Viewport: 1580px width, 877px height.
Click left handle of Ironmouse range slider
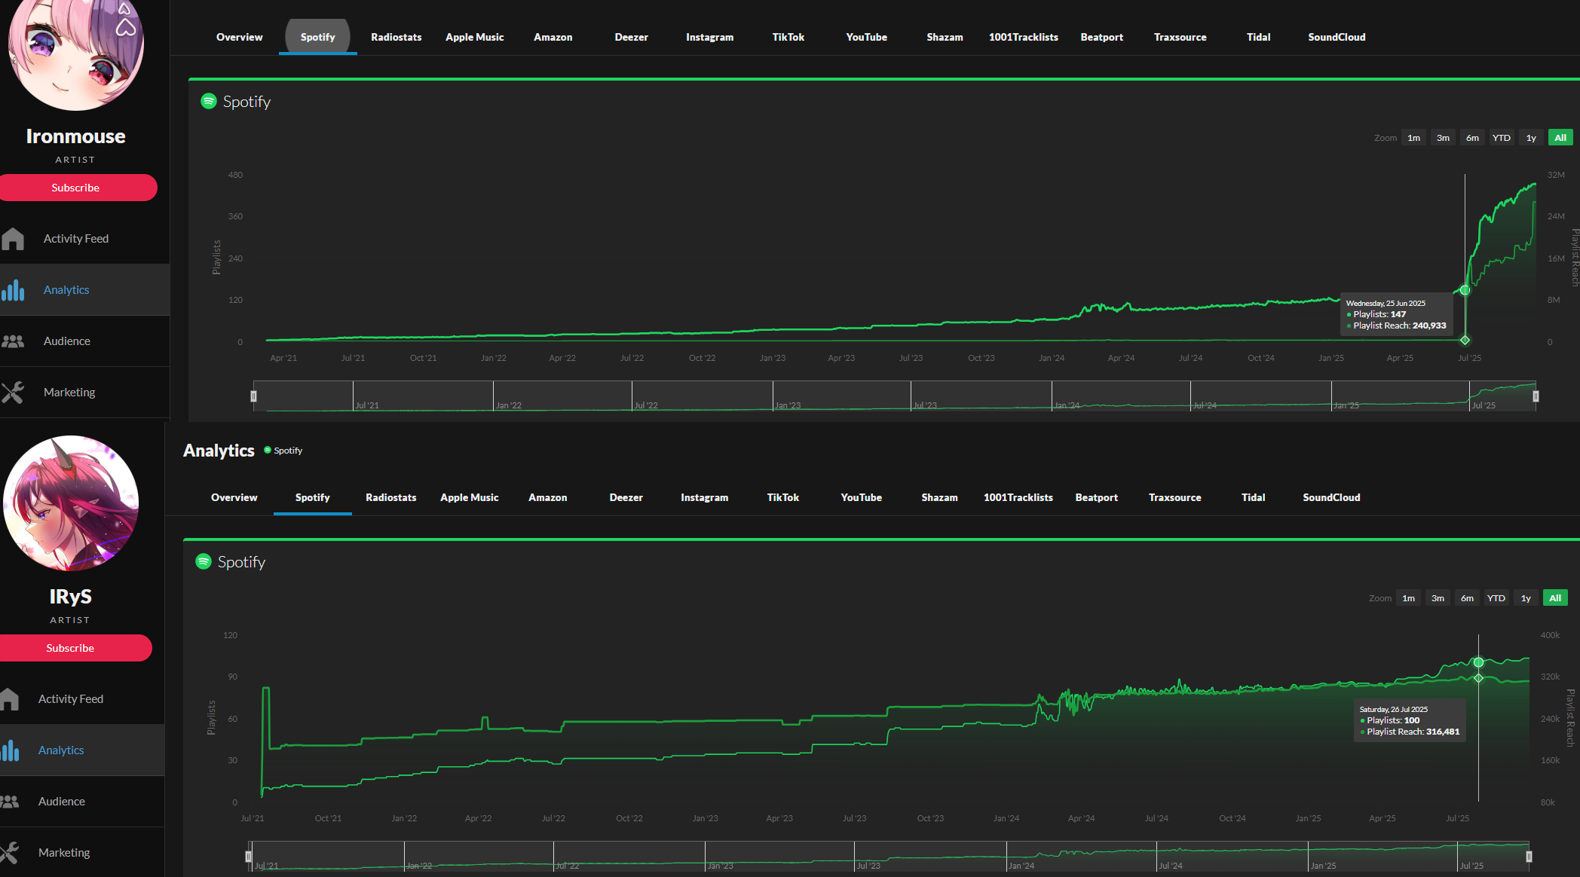253,396
